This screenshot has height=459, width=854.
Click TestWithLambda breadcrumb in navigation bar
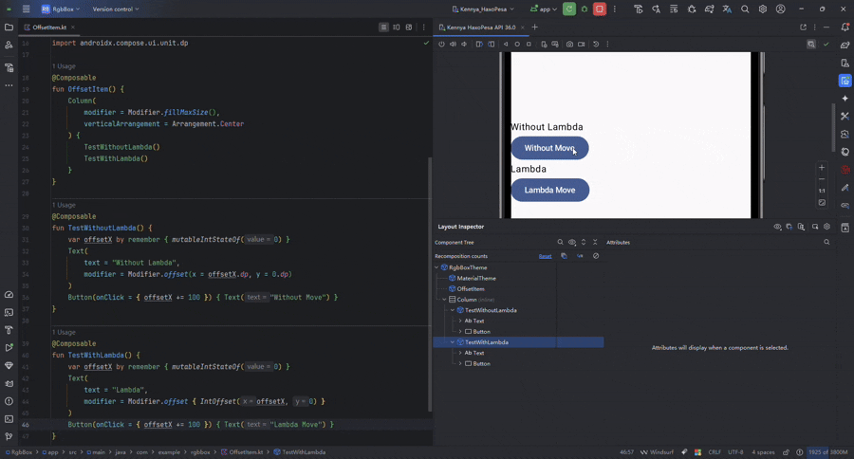coord(300,452)
